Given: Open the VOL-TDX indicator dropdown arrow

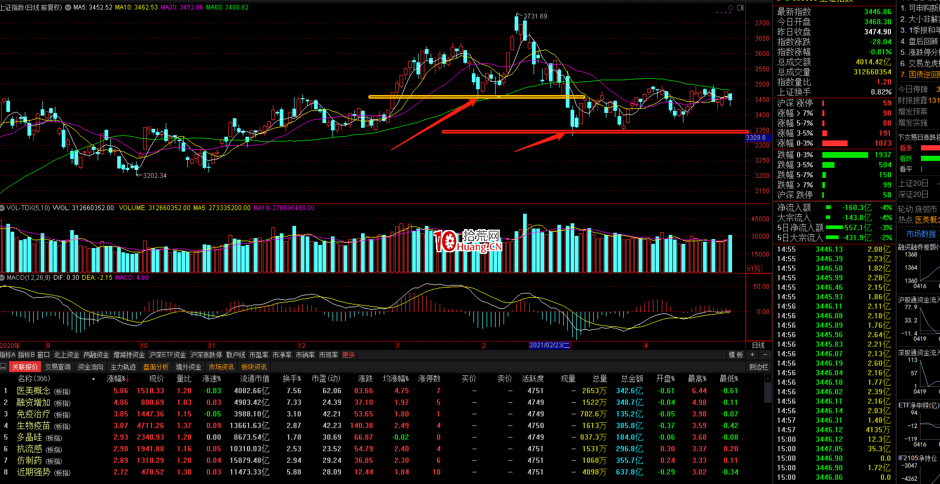Looking at the screenshot, I should click(x=3, y=208).
